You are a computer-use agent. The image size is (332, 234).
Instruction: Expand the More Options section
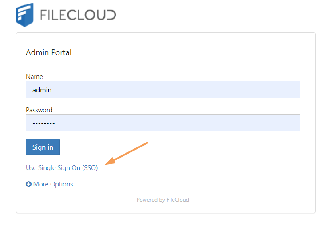tap(53, 184)
